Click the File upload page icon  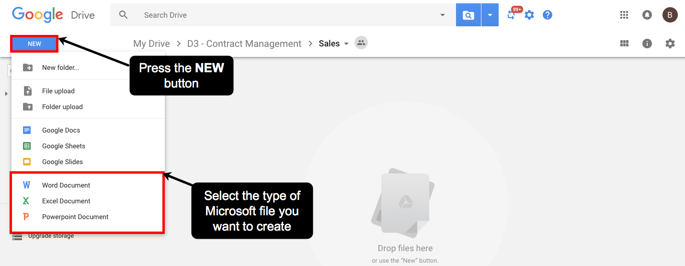pyautogui.click(x=27, y=91)
